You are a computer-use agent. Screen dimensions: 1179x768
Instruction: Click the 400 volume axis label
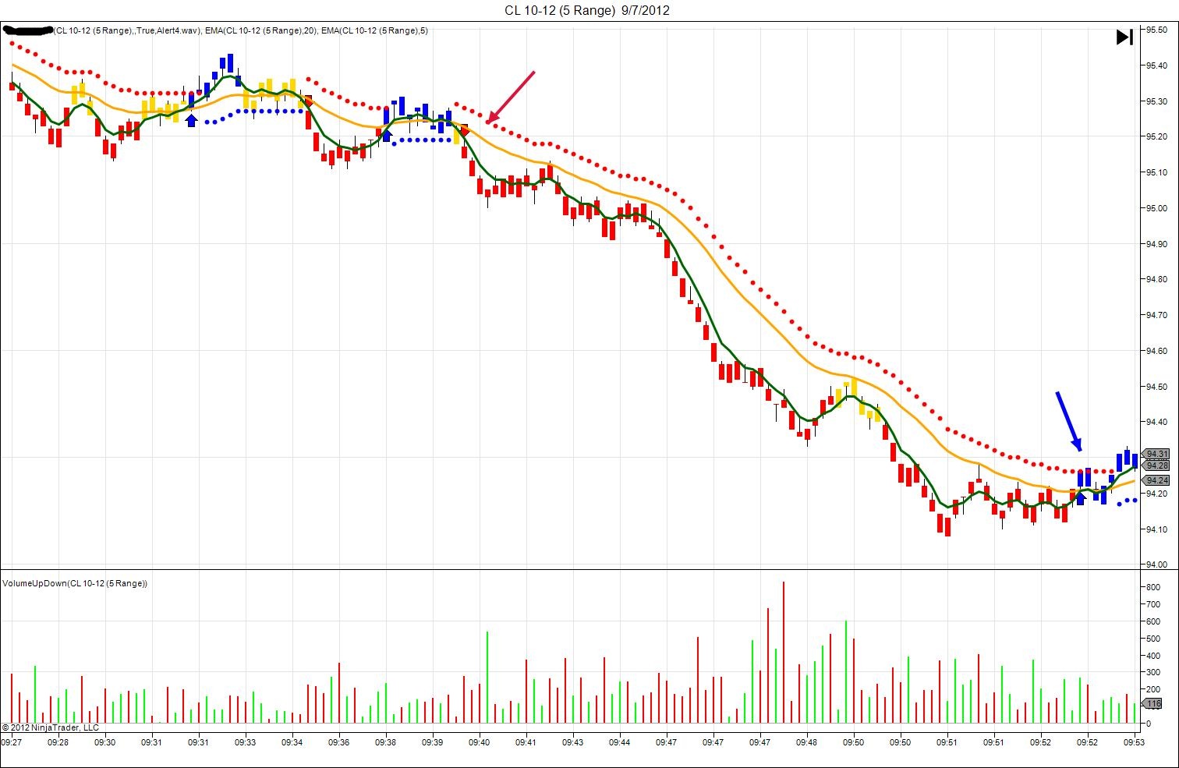pos(1152,656)
